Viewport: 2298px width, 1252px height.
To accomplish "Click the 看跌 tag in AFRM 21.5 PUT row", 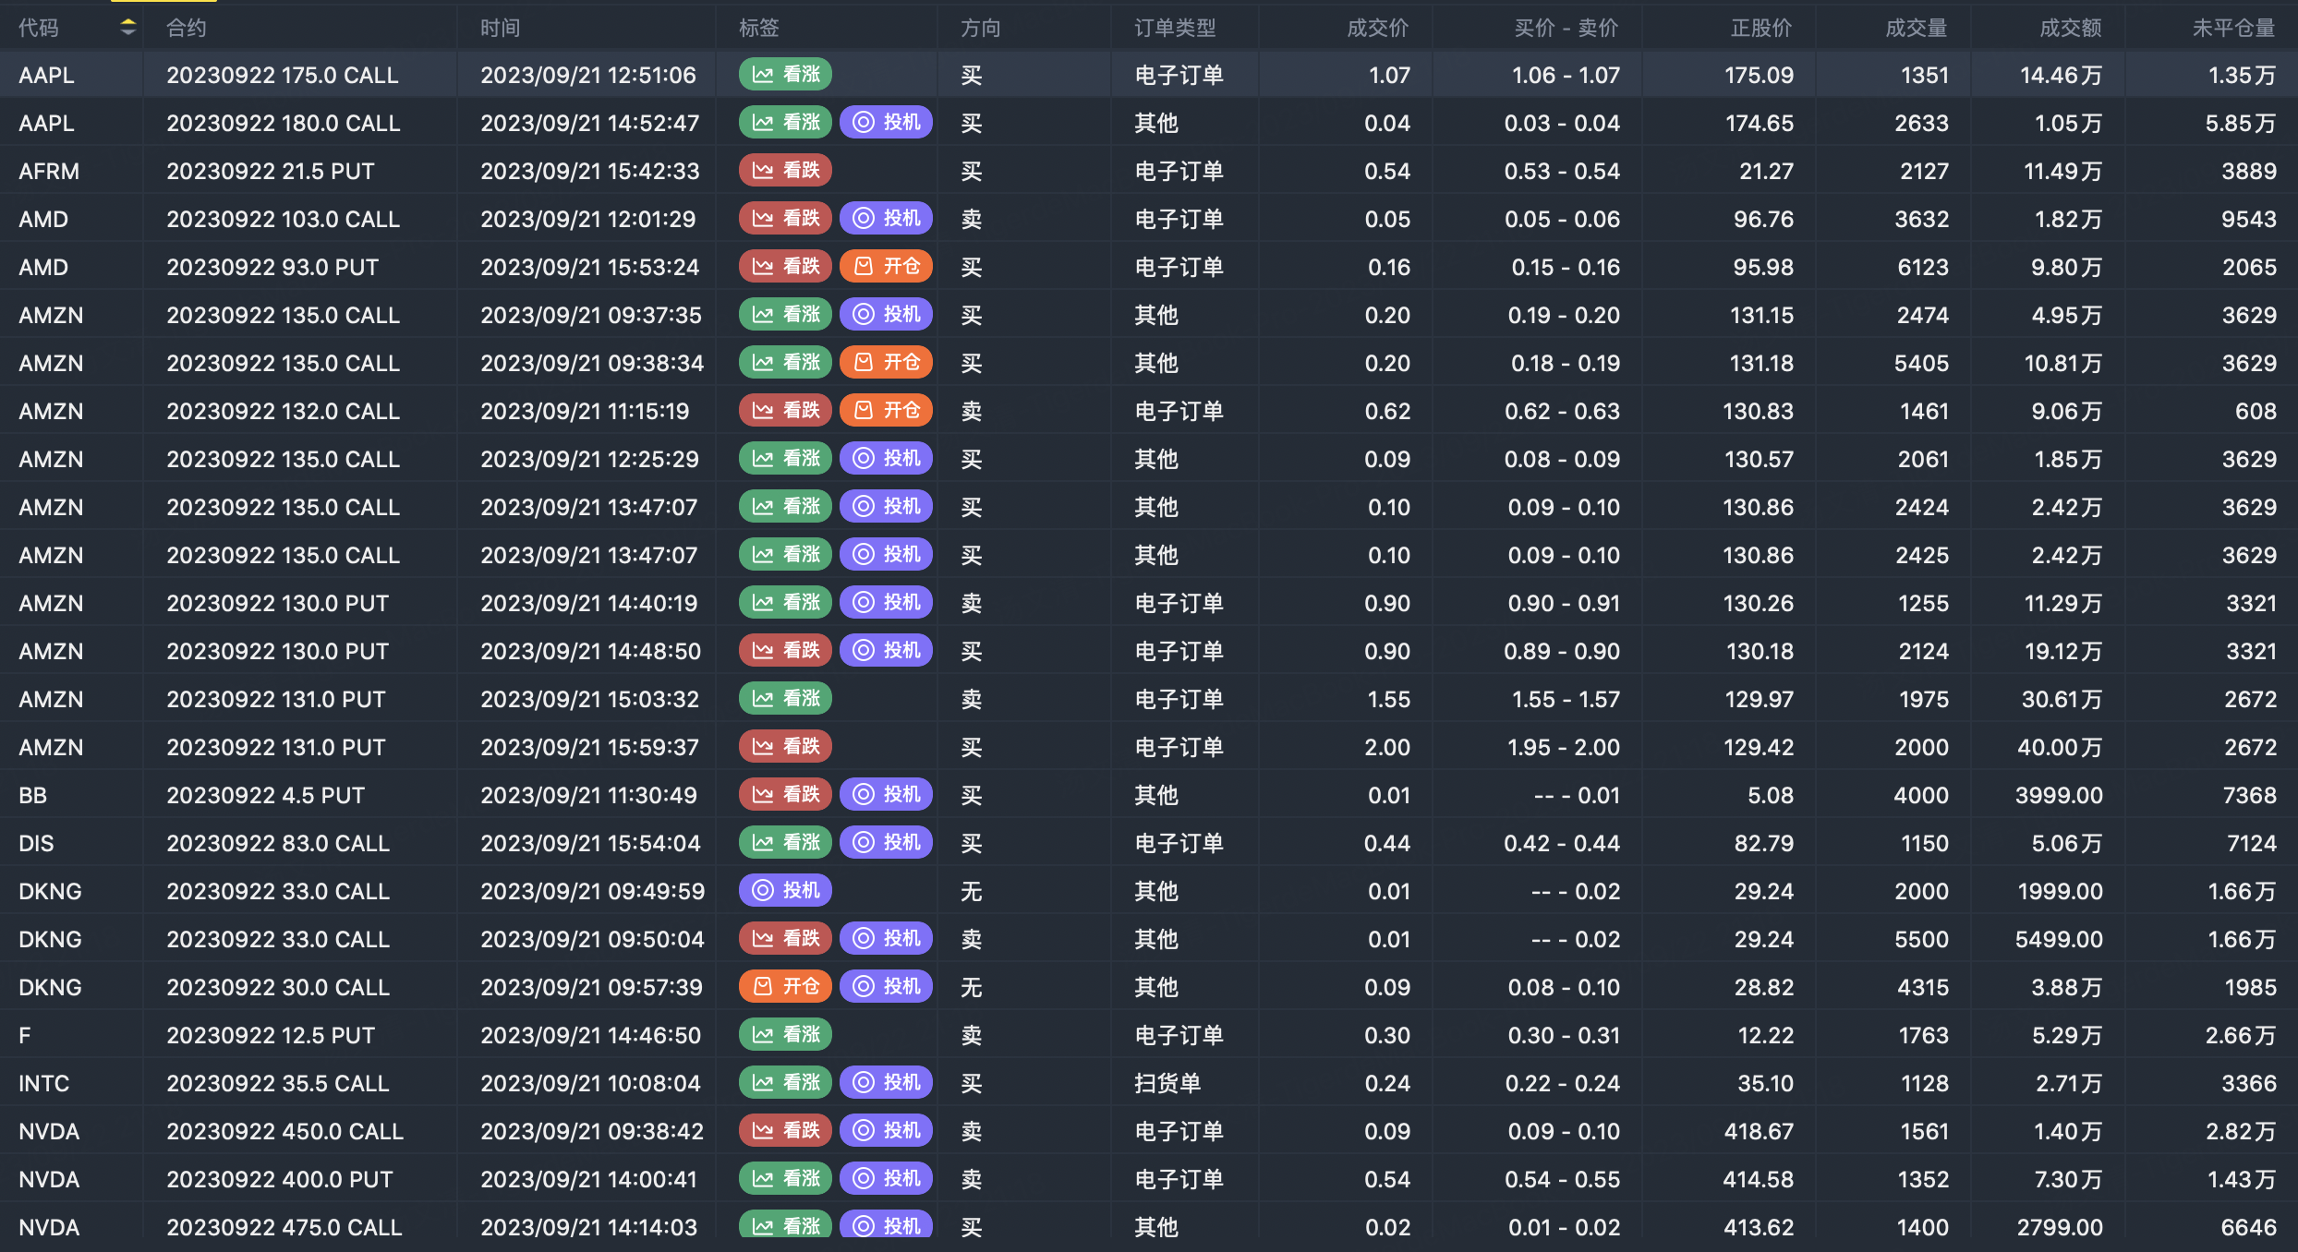I will [x=785, y=171].
